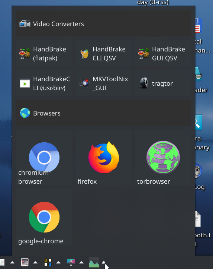The height and width of the screenshot is (269, 213).
Task: Open HandBrake CLI QSV
Action: pyautogui.click(x=104, y=54)
